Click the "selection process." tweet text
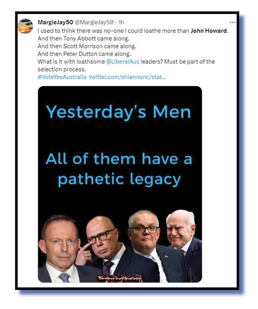The height and width of the screenshot is (309, 258). tap(62, 69)
